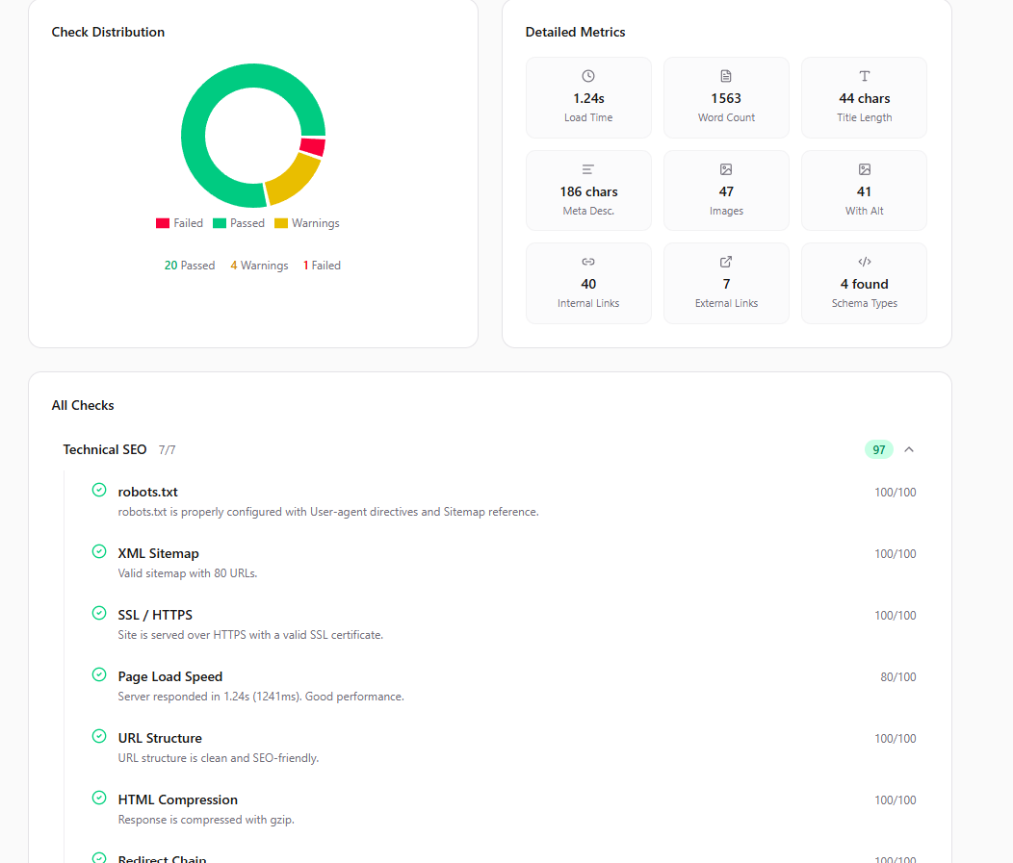
Task: Open the 1.24s Load Time metric card
Action: 588,97
